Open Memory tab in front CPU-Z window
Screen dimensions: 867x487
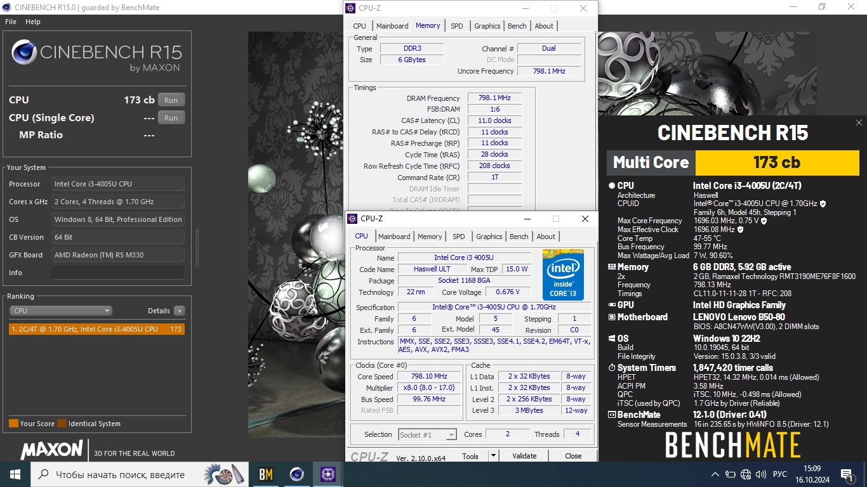point(430,237)
